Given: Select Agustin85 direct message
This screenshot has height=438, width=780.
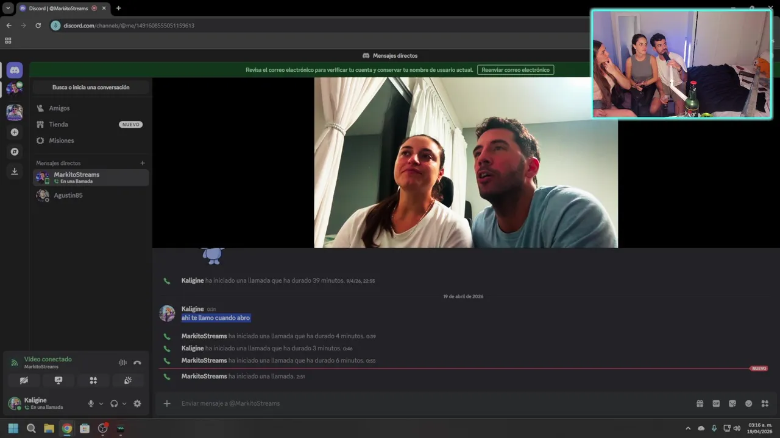Looking at the screenshot, I should pyautogui.click(x=91, y=195).
